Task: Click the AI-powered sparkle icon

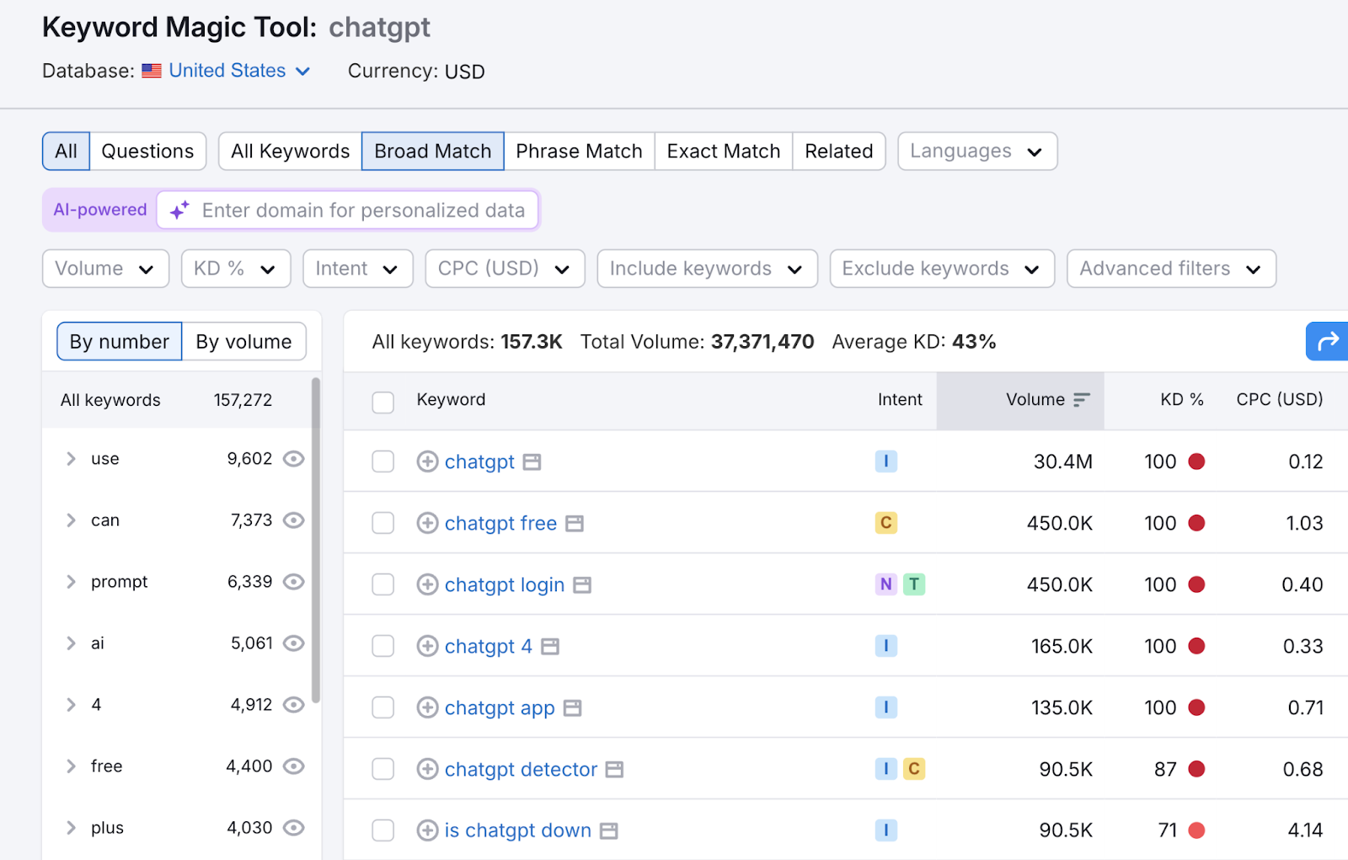Action: coord(179,210)
